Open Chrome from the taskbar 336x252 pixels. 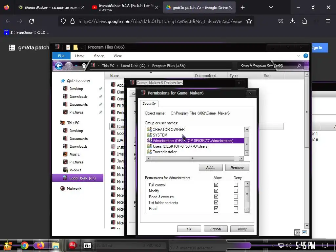24,245
